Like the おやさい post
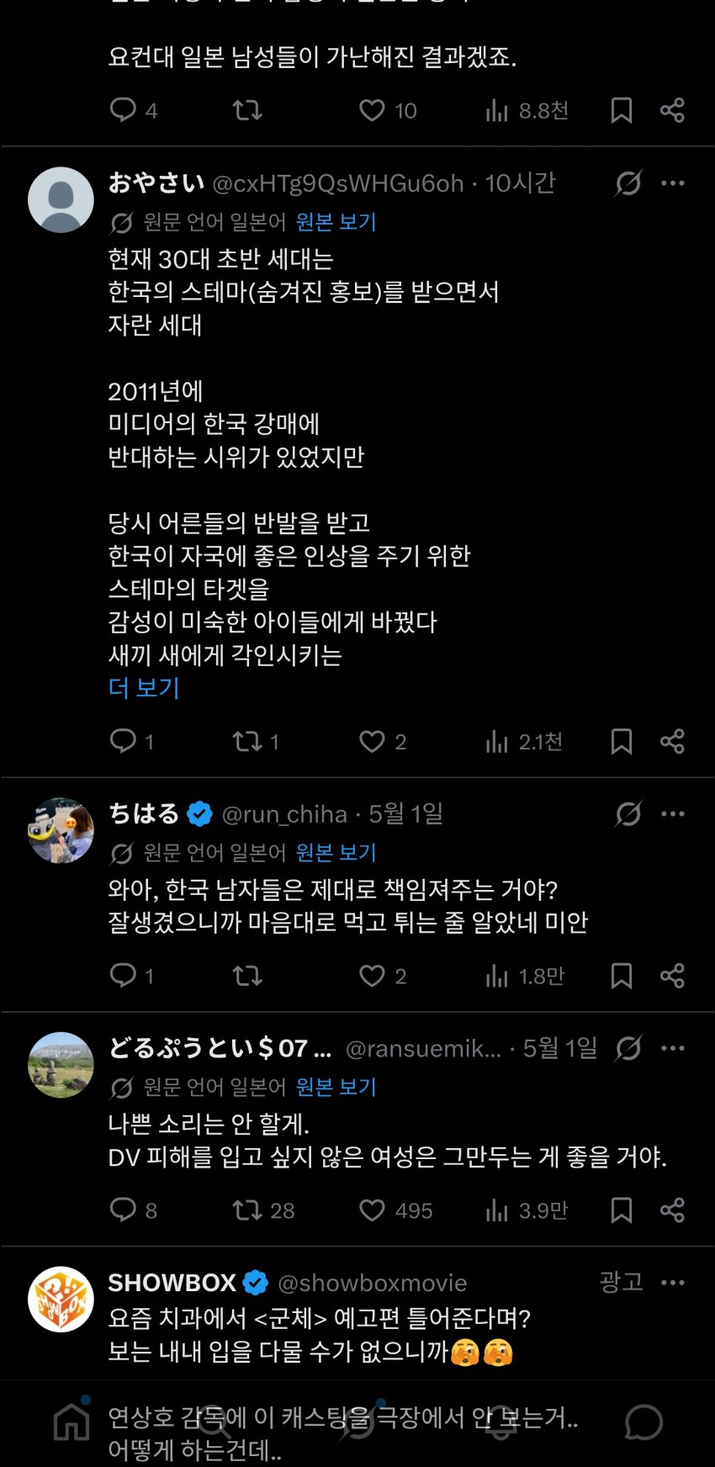715x1467 pixels. pos(372,741)
